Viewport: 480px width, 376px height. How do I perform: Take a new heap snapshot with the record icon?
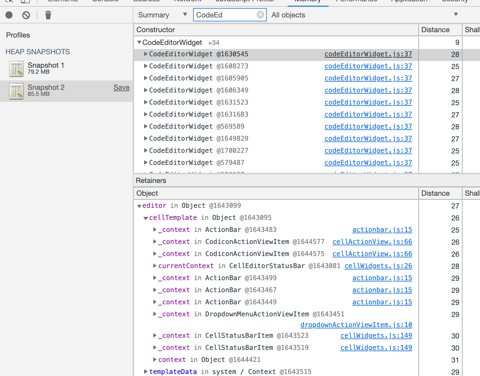pyautogui.click(x=9, y=15)
